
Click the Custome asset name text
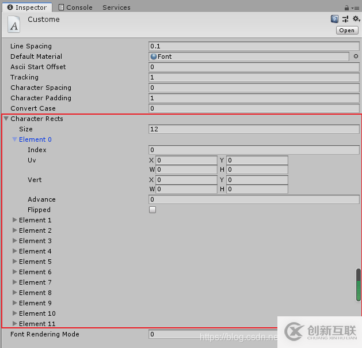(44, 20)
